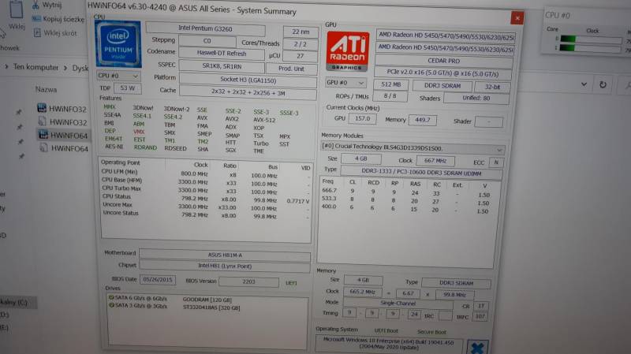Click the GPU clock 157.0 value
The height and width of the screenshot is (354, 631).
[x=362, y=119]
